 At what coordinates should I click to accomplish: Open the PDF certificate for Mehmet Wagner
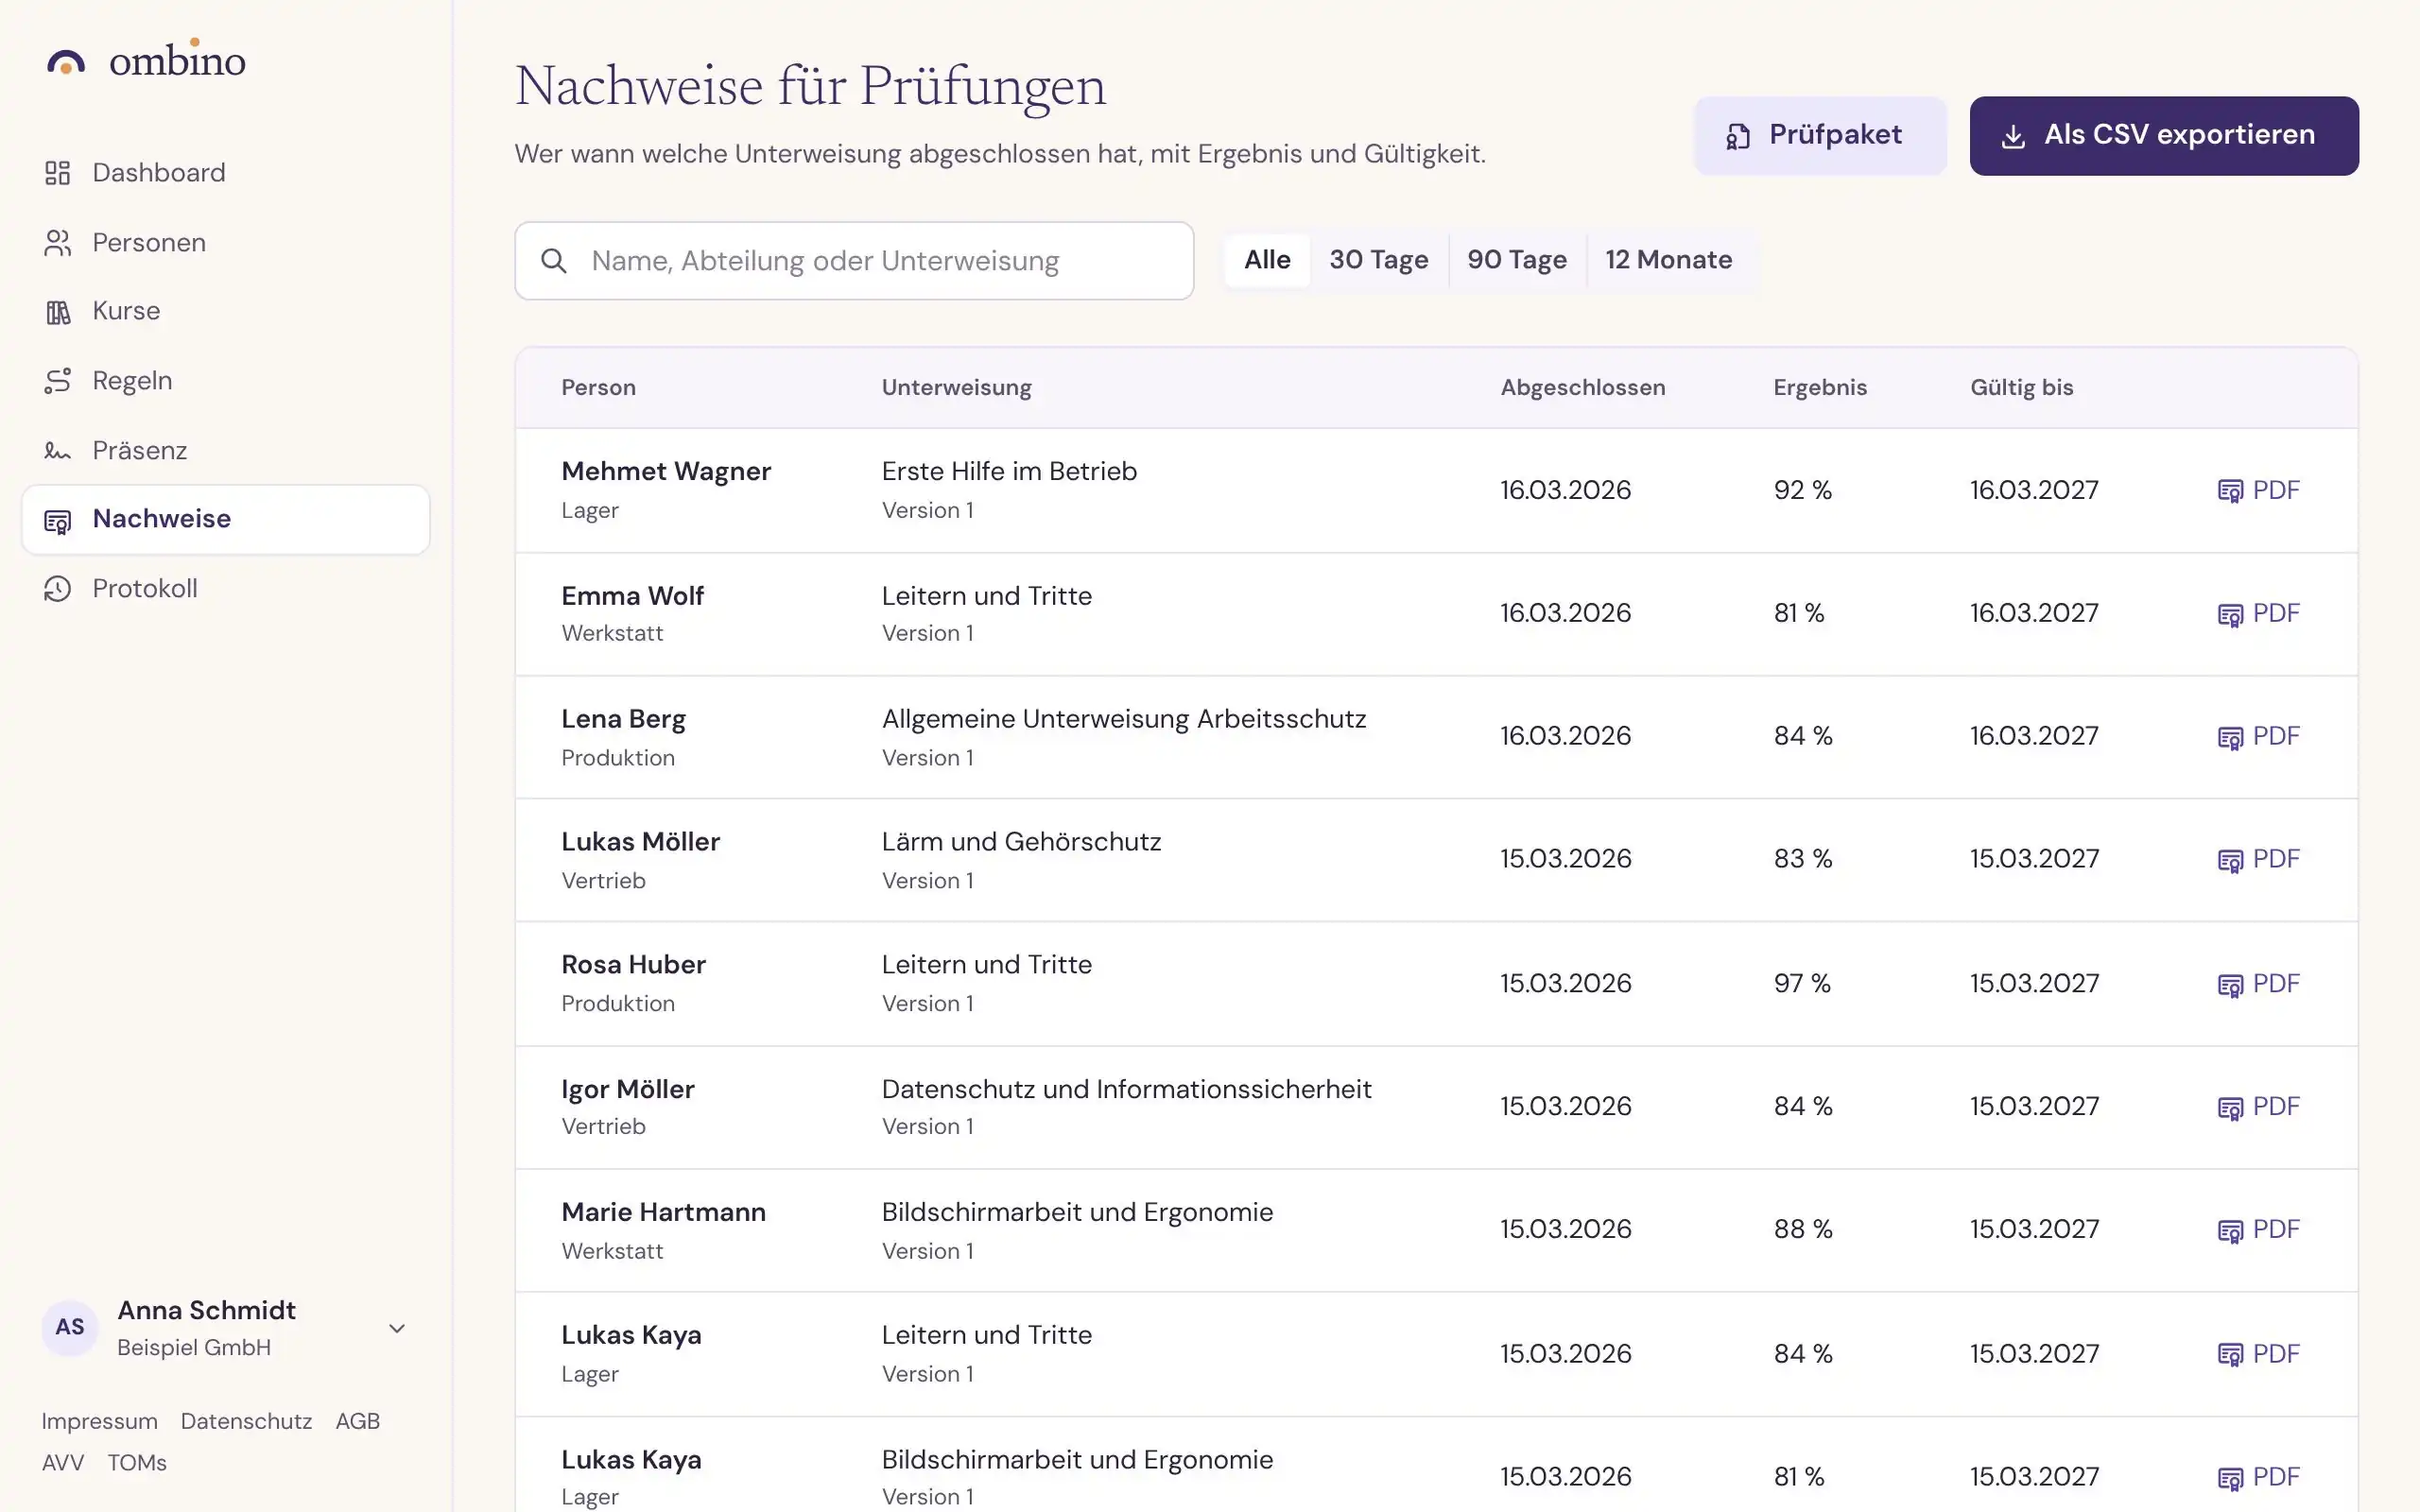pos(2258,490)
